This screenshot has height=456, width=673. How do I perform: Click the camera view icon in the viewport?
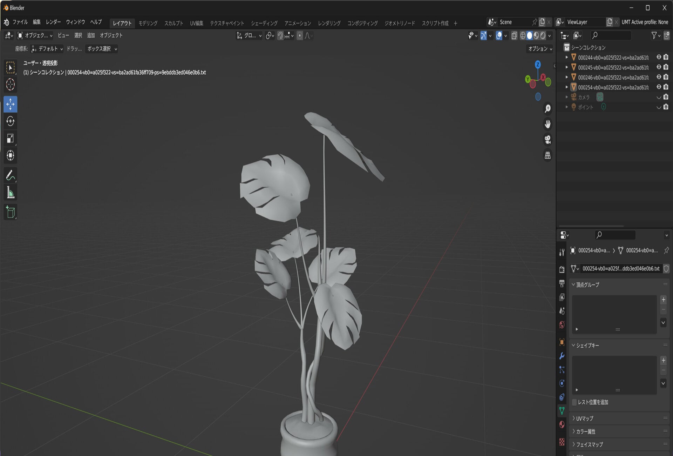548,140
